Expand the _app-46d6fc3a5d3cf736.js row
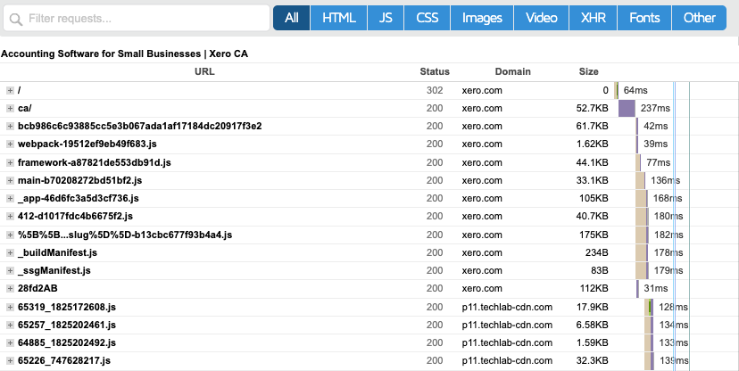This screenshot has width=739, height=371. [x=10, y=198]
